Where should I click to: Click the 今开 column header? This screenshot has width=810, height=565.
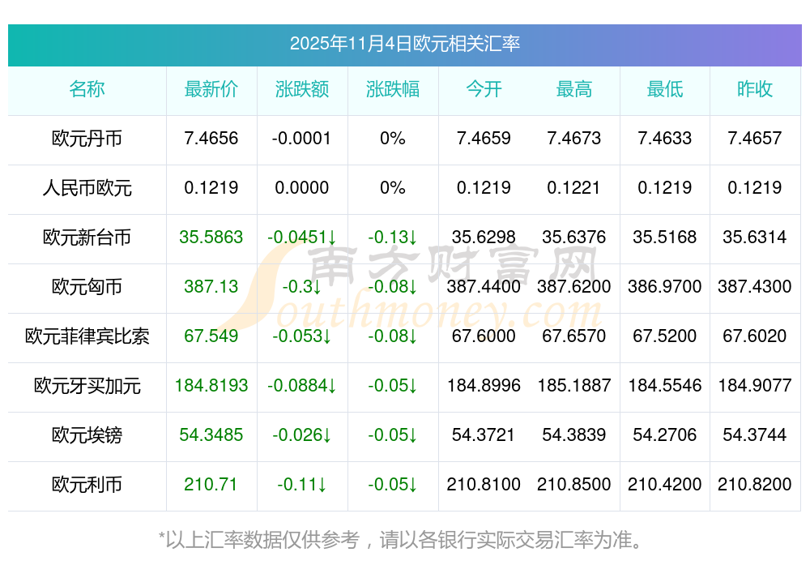pyautogui.click(x=484, y=89)
